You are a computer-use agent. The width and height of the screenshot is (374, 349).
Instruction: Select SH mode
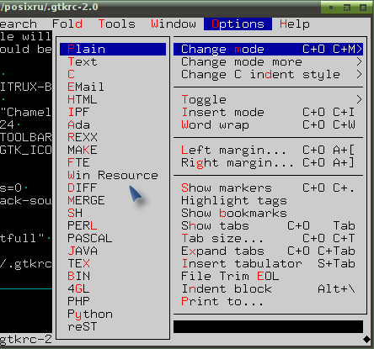pos(113,213)
